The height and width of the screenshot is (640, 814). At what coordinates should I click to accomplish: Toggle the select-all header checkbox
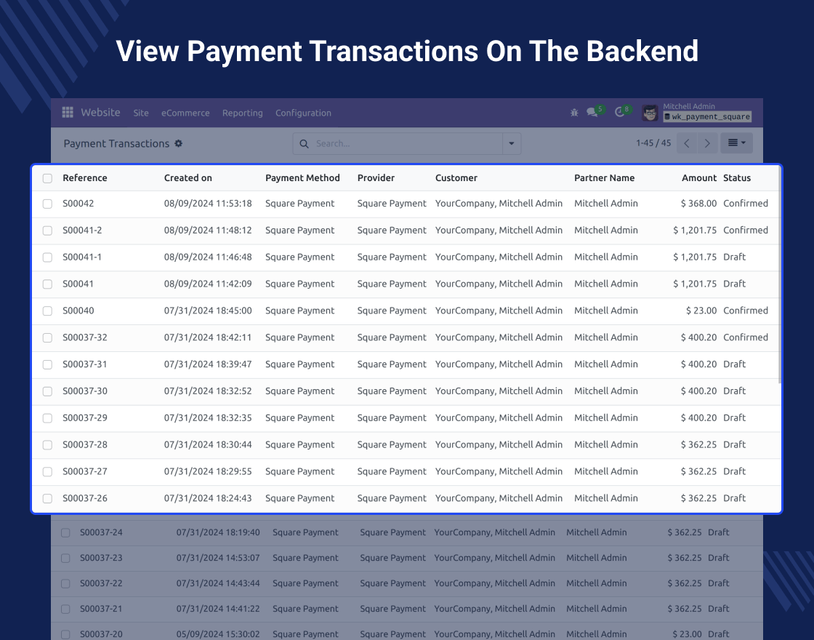[x=47, y=178]
